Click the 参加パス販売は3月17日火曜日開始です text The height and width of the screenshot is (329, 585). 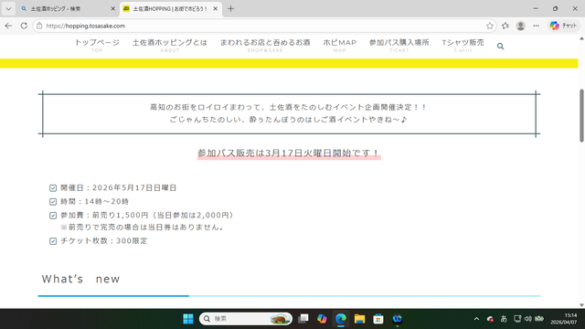289,154
